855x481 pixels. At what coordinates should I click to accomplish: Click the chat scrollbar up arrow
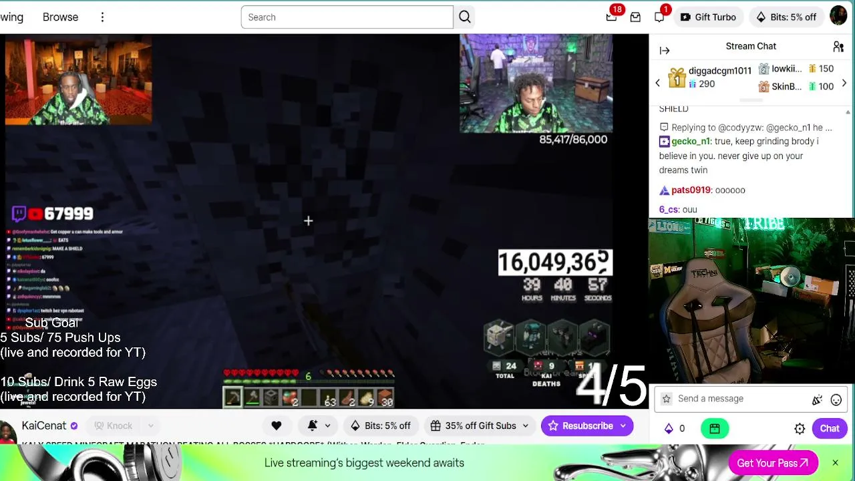pyautogui.click(x=848, y=112)
